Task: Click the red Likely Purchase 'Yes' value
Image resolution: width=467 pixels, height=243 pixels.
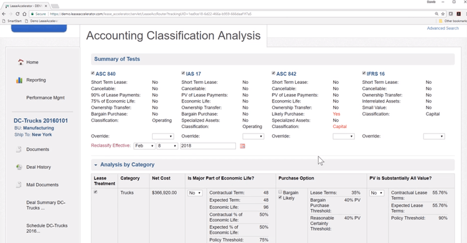Action: coord(336,114)
